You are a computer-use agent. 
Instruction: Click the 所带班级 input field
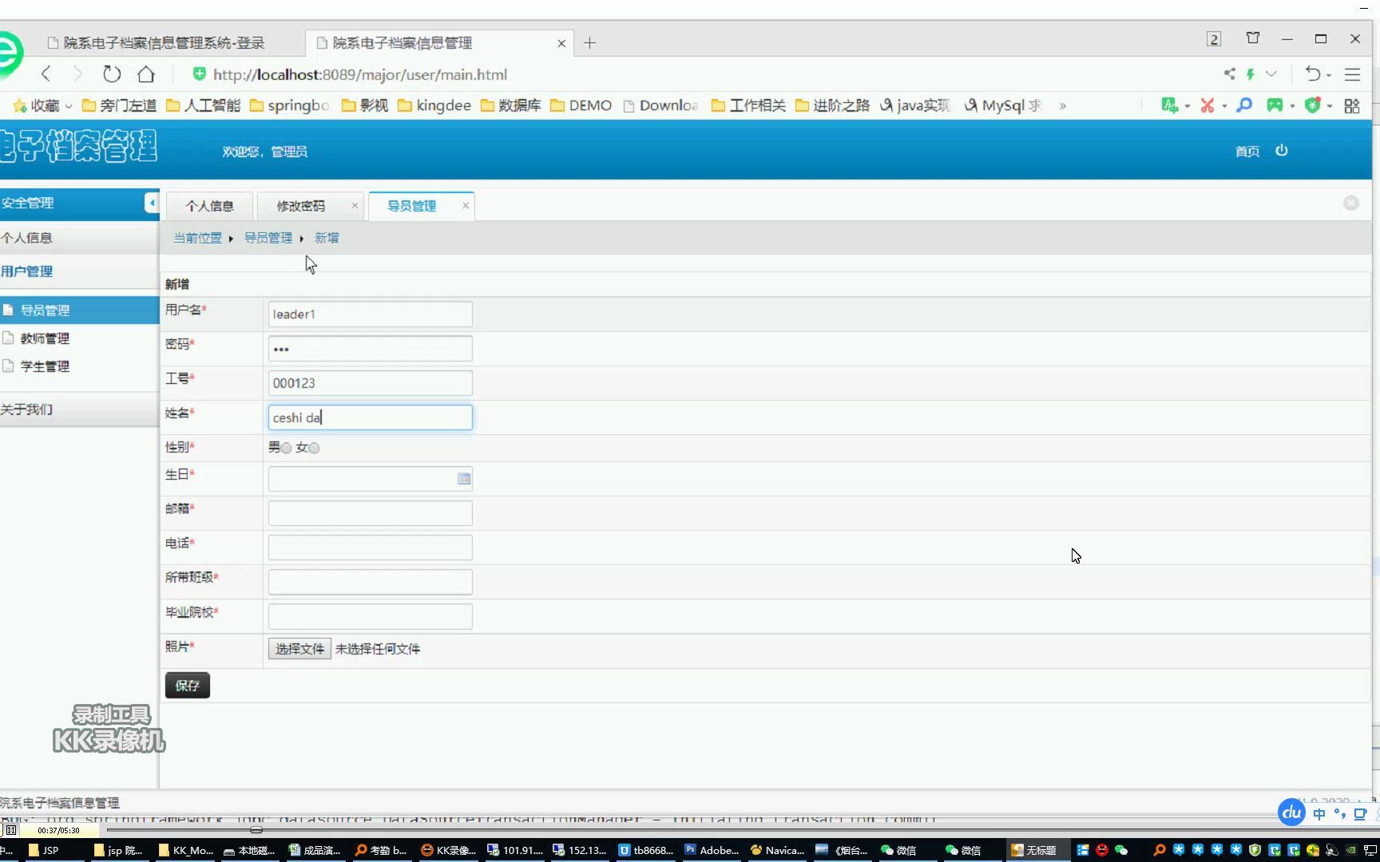click(371, 582)
